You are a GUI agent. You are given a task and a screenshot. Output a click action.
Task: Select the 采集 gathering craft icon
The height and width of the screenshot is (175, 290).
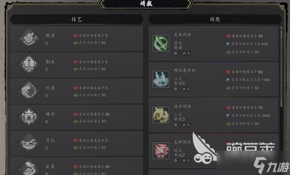29,167
